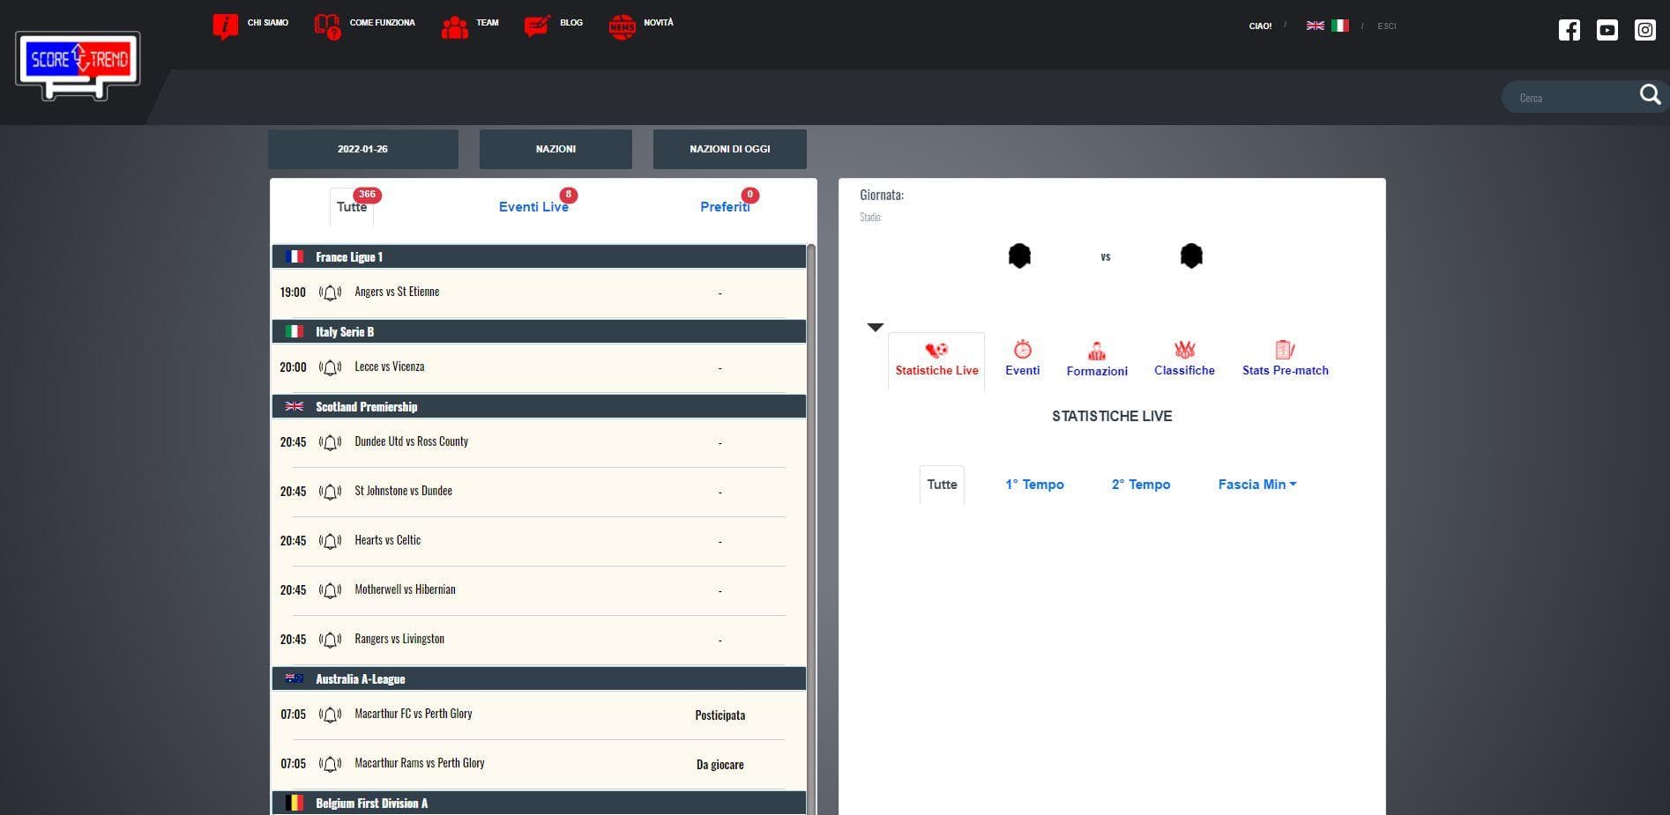Collapse the match details black triangle
This screenshot has height=815, width=1670.
(875, 327)
